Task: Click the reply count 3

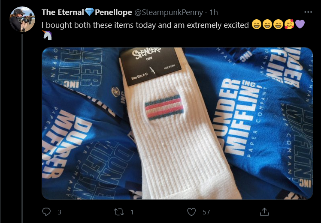Action: (59, 212)
